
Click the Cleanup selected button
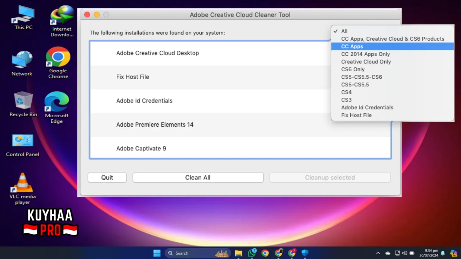[330, 177]
